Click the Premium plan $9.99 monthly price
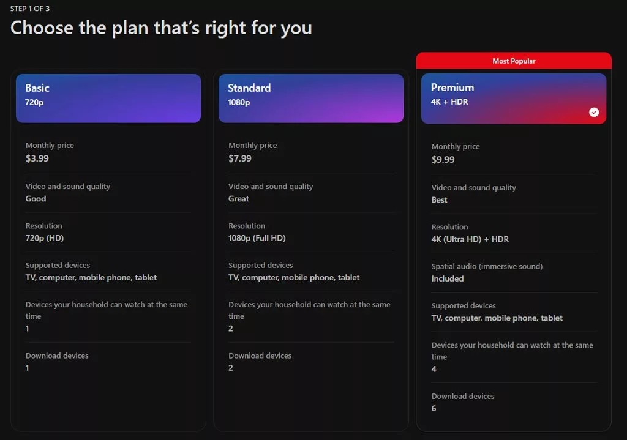This screenshot has height=440, width=627. pos(443,160)
